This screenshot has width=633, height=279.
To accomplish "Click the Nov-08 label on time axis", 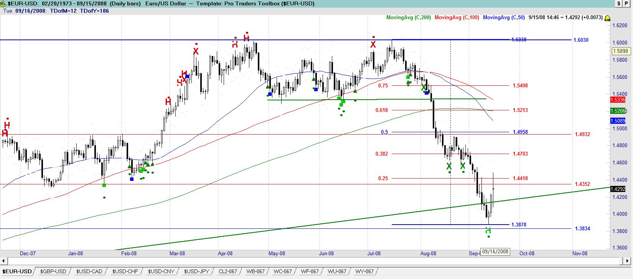I will [580, 253].
